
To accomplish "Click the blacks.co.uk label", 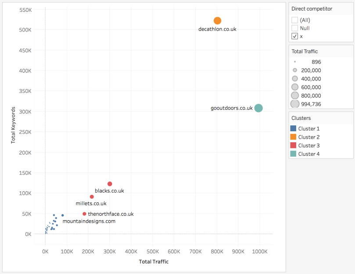I will coord(109,191).
